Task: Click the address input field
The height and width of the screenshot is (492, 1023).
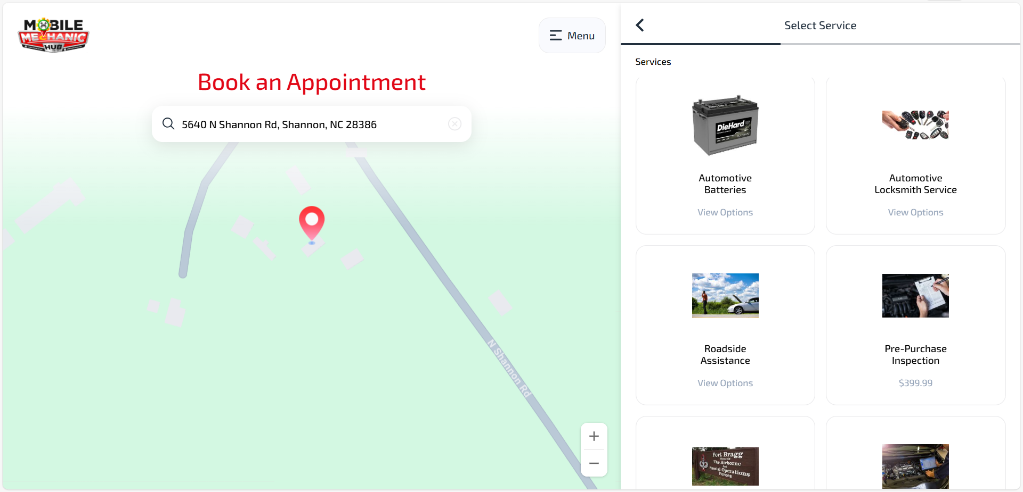Action: pos(312,124)
